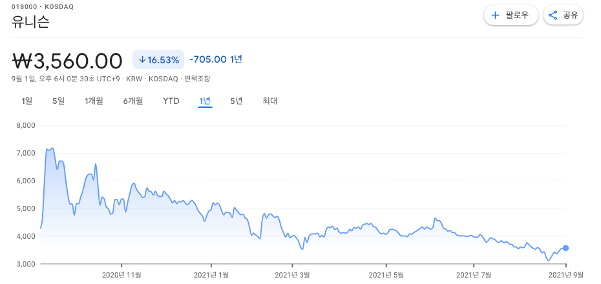Click the 2021년 1월 axis label
The height and width of the screenshot is (284, 601).
click(x=211, y=274)
